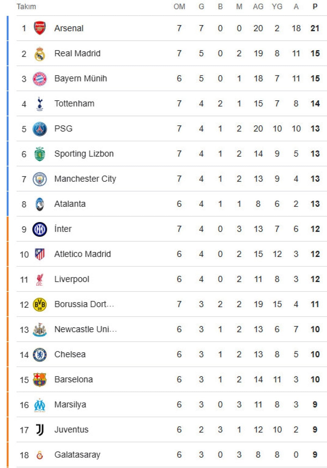Click the Sporting Lizbon crest
This screenshot has width=327, height=468.
[x=40, y=154]
